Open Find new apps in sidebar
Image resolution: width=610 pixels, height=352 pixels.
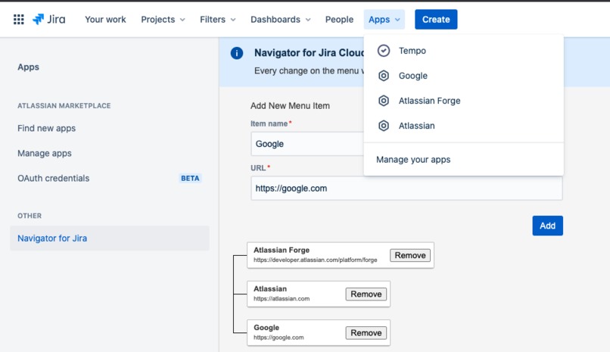[47, 129]
